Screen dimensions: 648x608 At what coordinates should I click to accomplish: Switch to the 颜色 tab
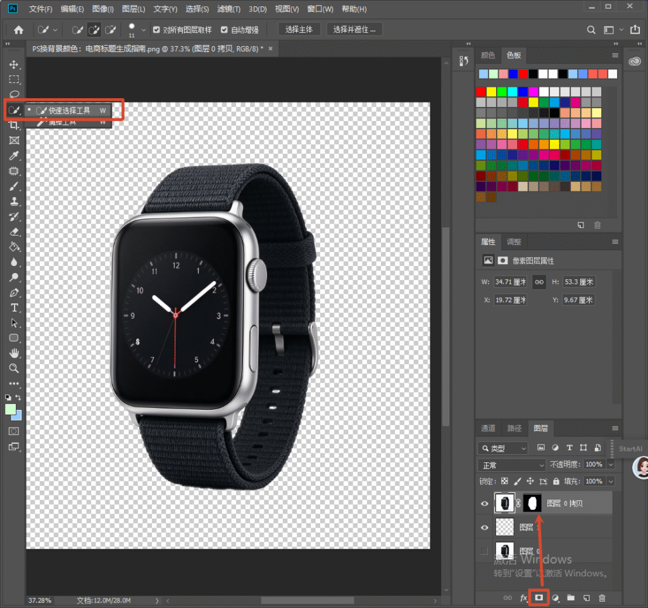pyautogui.click(x=488, y=55)
